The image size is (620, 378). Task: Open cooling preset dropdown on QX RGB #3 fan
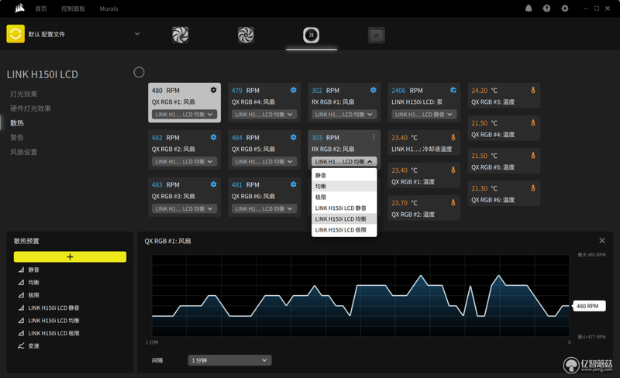pos(184,208)
